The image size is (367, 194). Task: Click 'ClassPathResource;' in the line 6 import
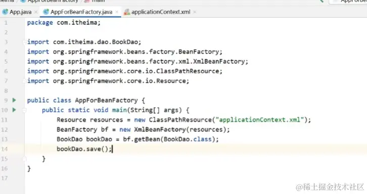pyautogui.click(x=190, y=71)
